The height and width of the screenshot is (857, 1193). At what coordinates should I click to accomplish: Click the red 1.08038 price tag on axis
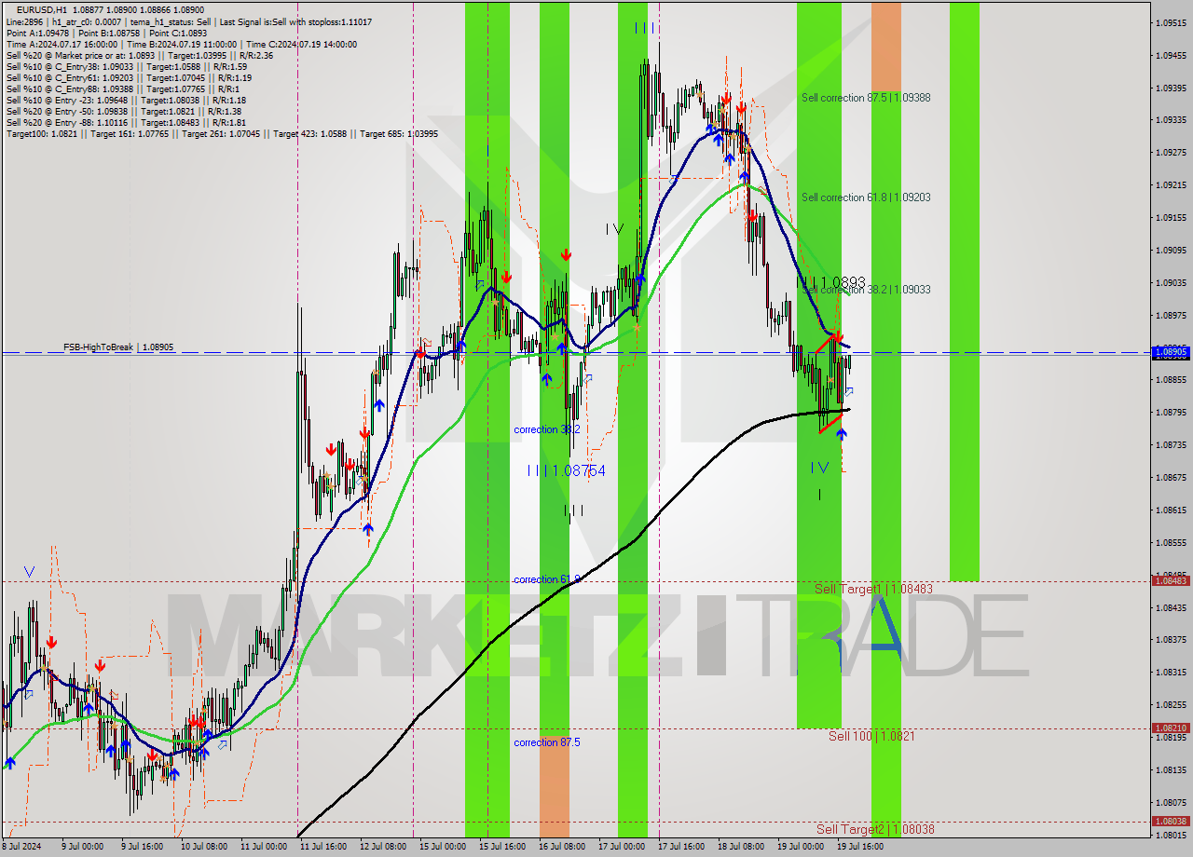click(1171, 822)
